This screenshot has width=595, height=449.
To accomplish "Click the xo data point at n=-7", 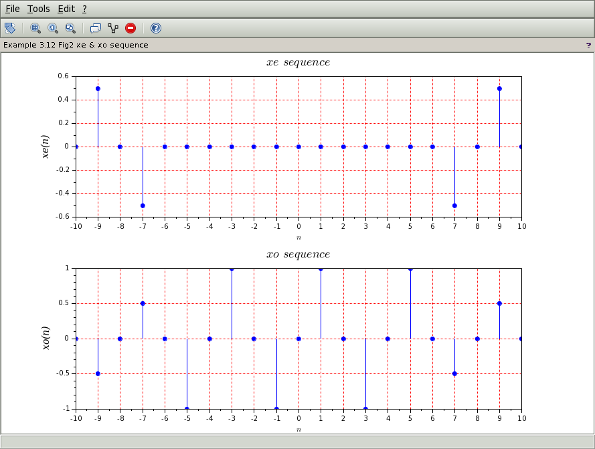I will (143, 303).
